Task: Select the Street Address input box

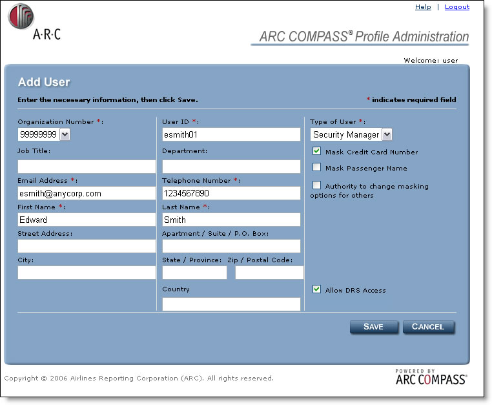Action: pos(87,246)
